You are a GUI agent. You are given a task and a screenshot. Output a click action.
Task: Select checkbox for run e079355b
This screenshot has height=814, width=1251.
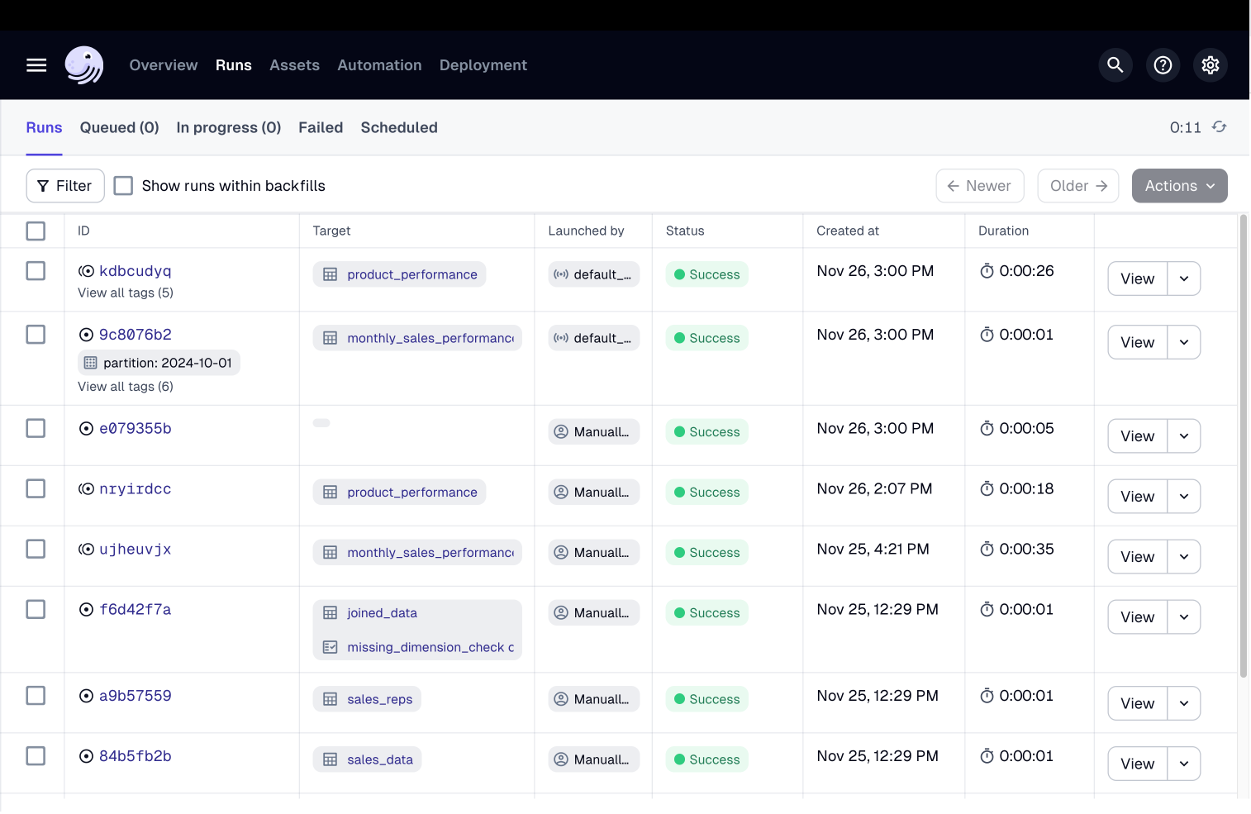36,428
